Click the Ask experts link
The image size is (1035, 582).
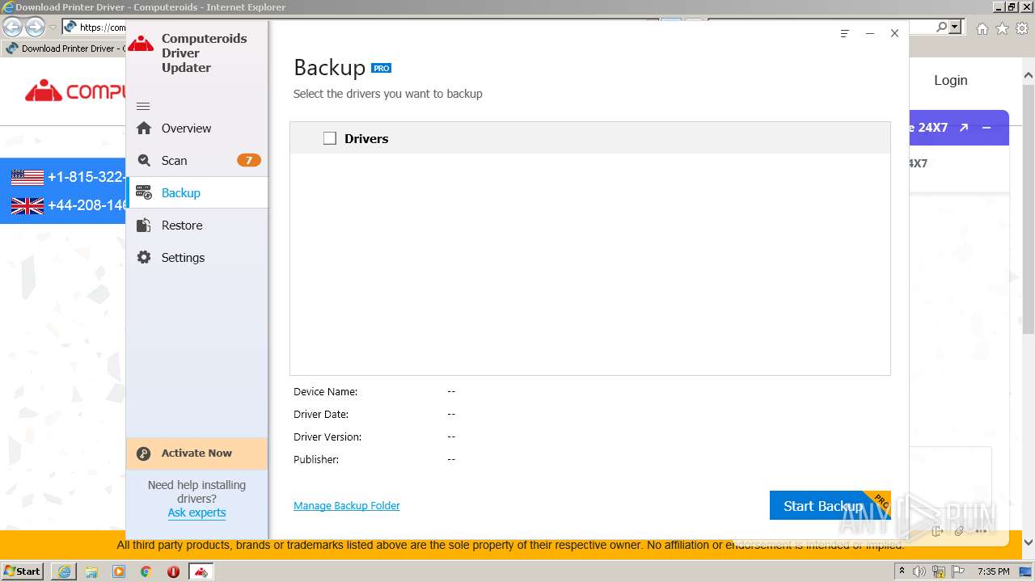pos(196,512)
